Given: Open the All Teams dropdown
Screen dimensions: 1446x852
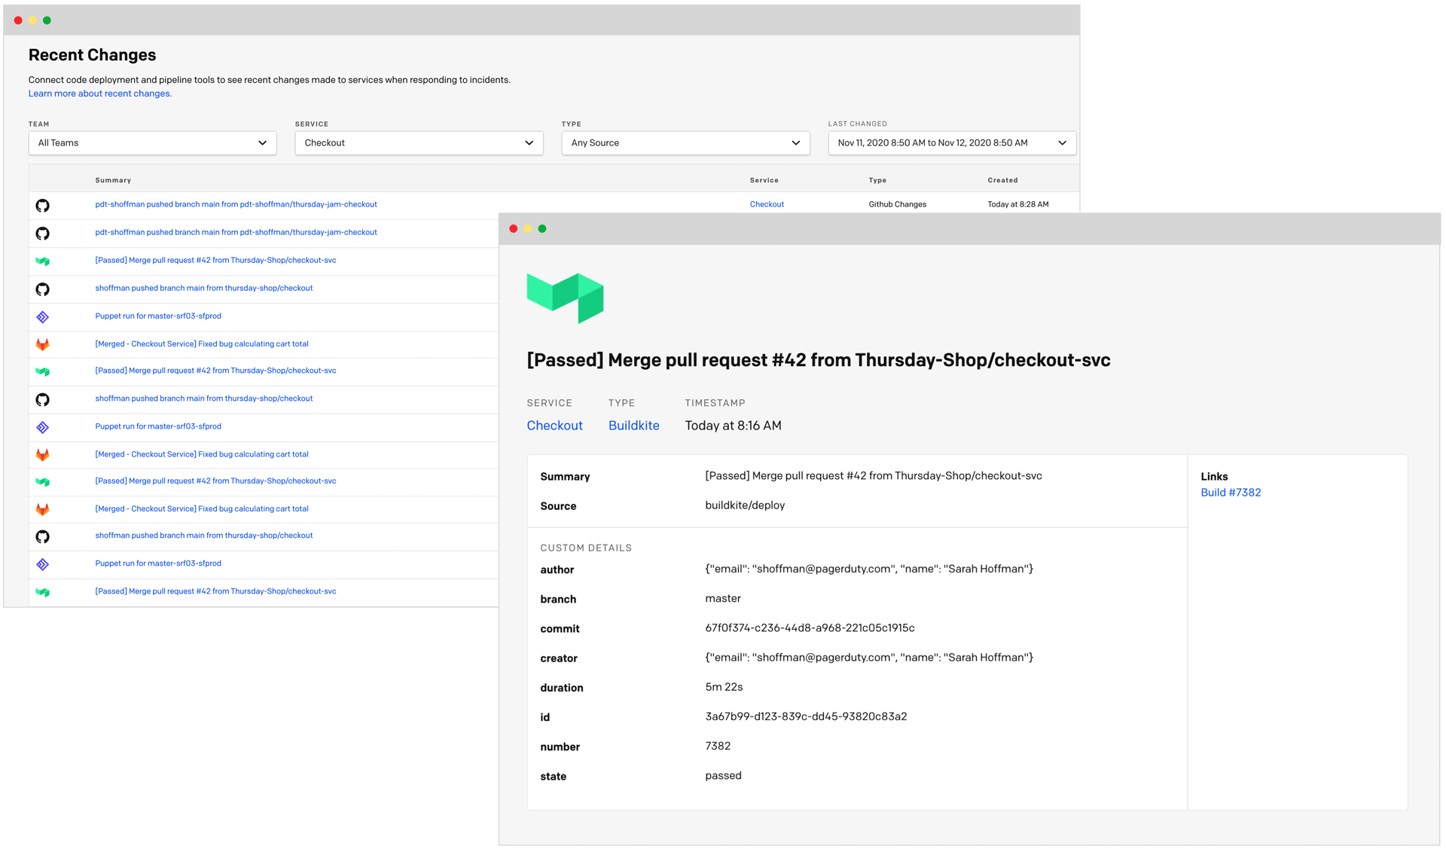Looking at the screenshot, I should click(152, 143).
